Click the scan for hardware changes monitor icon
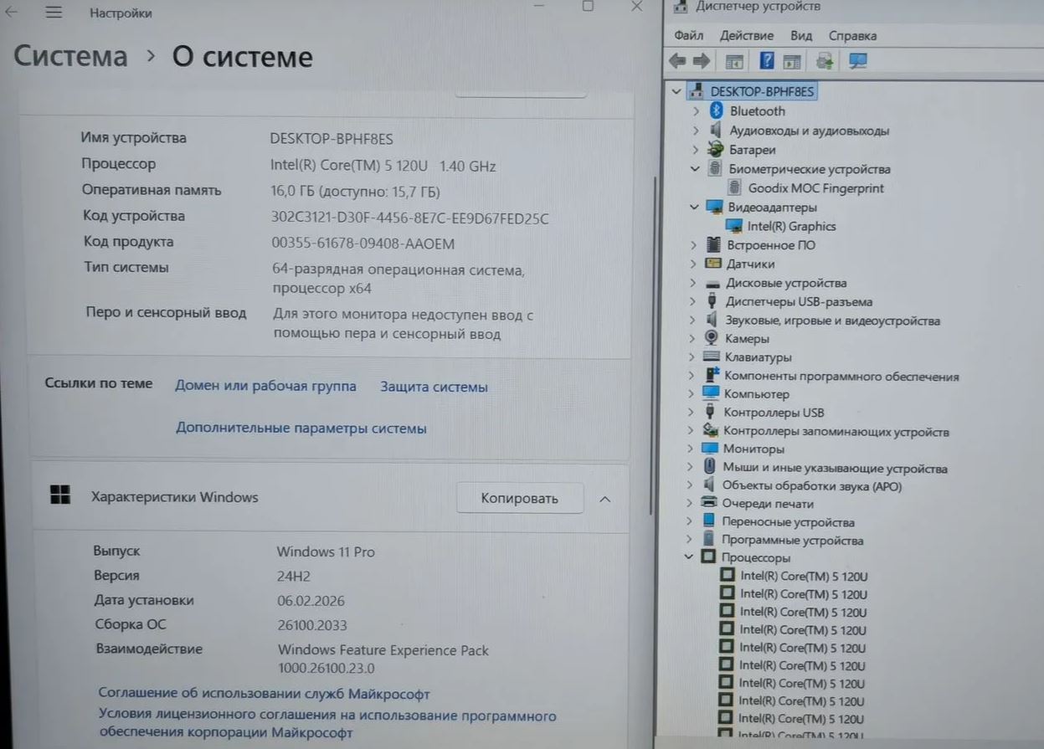 [x=857, y=61]
